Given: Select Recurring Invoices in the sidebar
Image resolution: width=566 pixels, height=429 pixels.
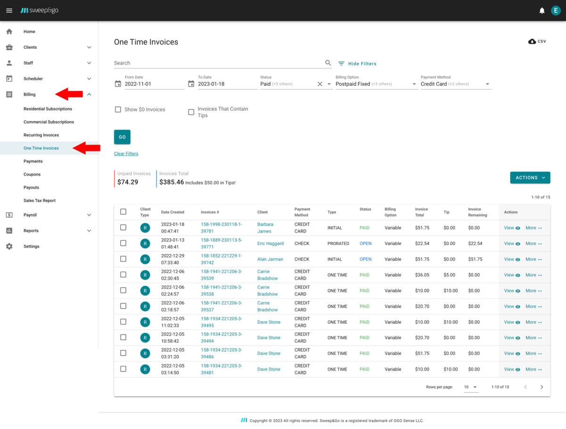Looking at the screenshot, I should tap(41, 135).
